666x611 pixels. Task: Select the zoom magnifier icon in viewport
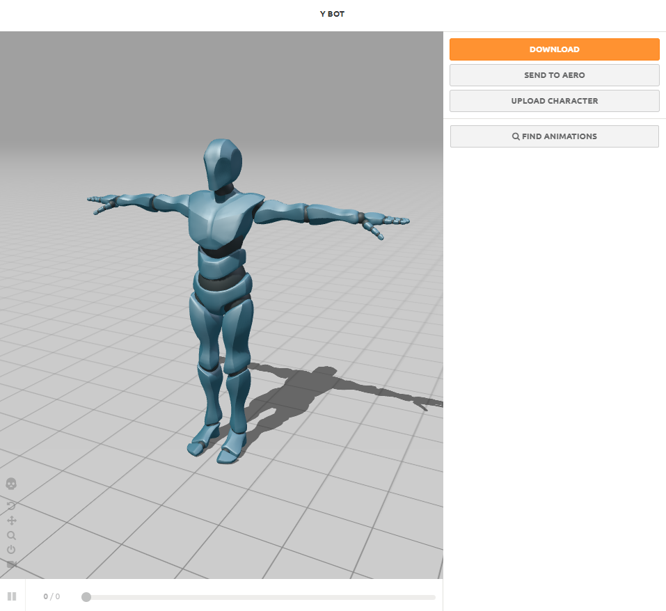(x=11, y=535)
